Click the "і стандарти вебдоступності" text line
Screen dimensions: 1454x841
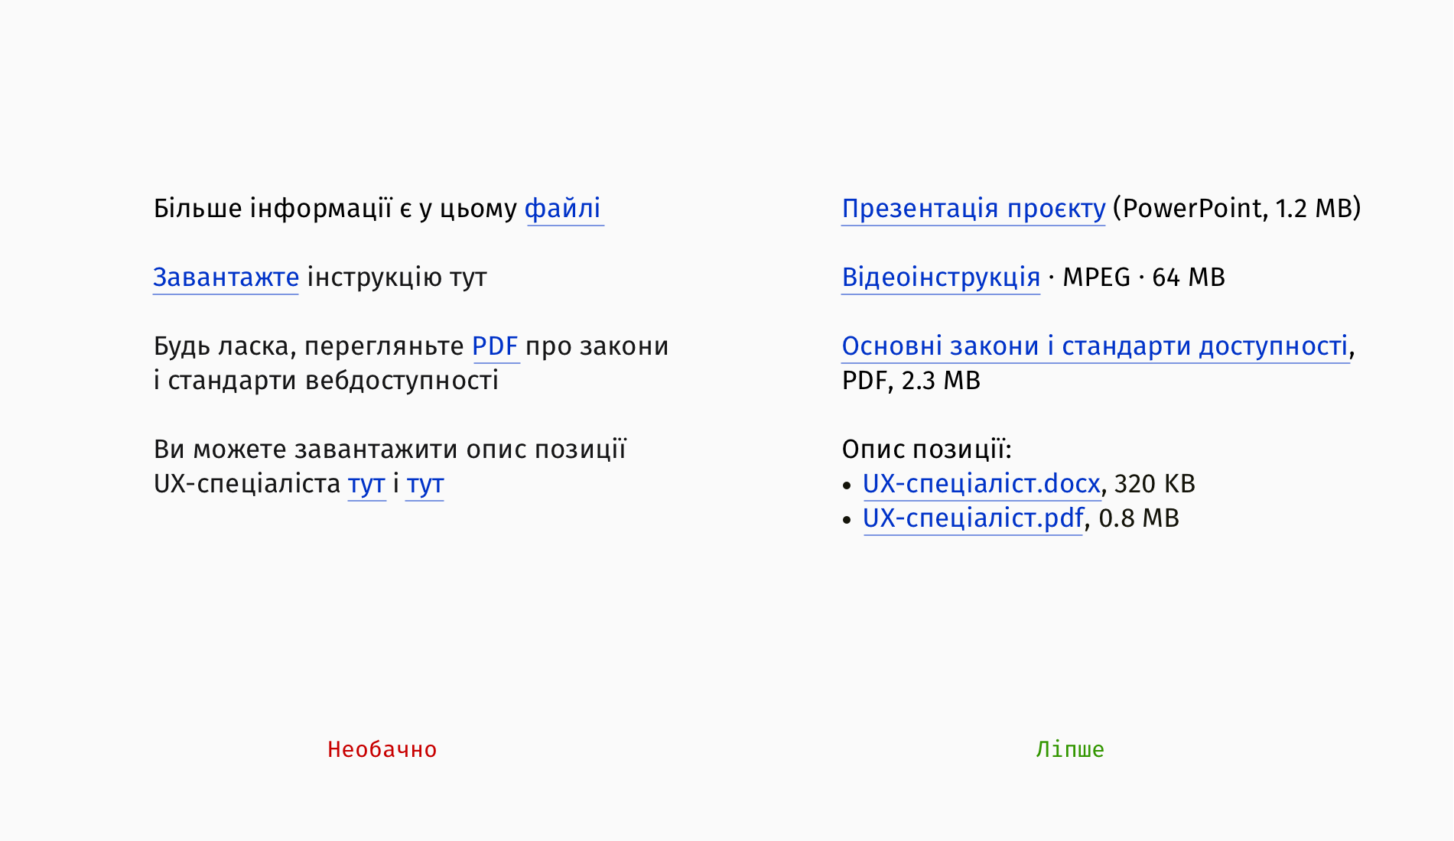click(326, 381)
